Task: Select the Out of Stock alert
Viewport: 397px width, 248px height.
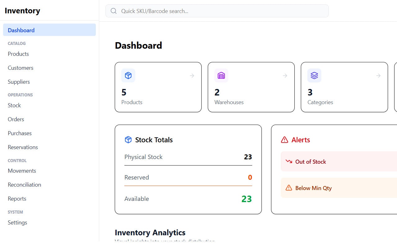Action: [339, 162]
